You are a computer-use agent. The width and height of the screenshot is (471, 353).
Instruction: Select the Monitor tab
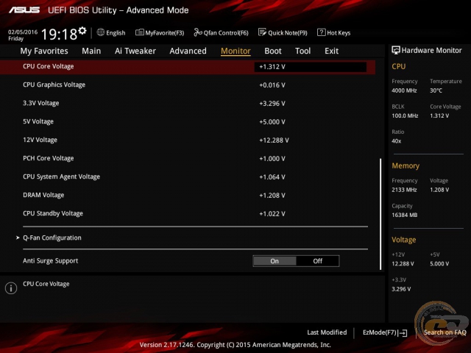235,51
